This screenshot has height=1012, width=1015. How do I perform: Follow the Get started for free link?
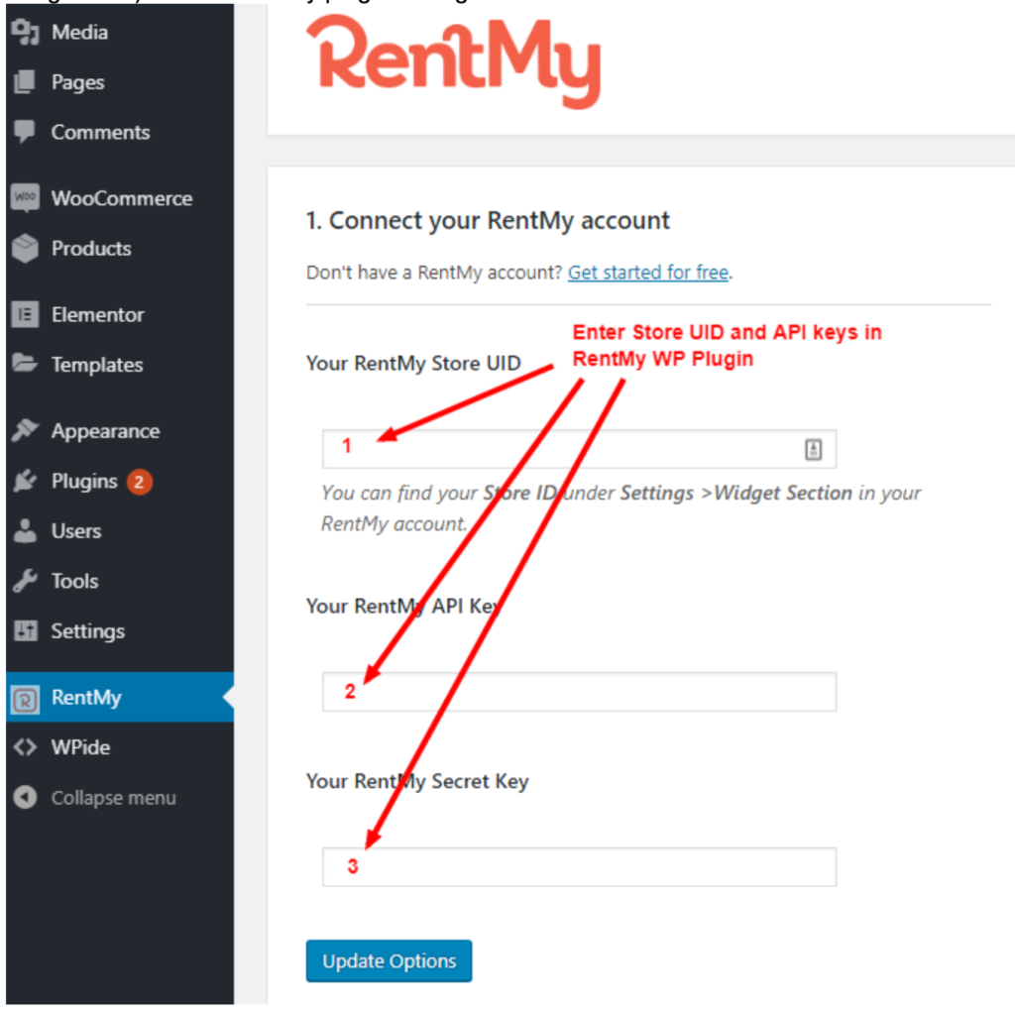tap(648, 273)
